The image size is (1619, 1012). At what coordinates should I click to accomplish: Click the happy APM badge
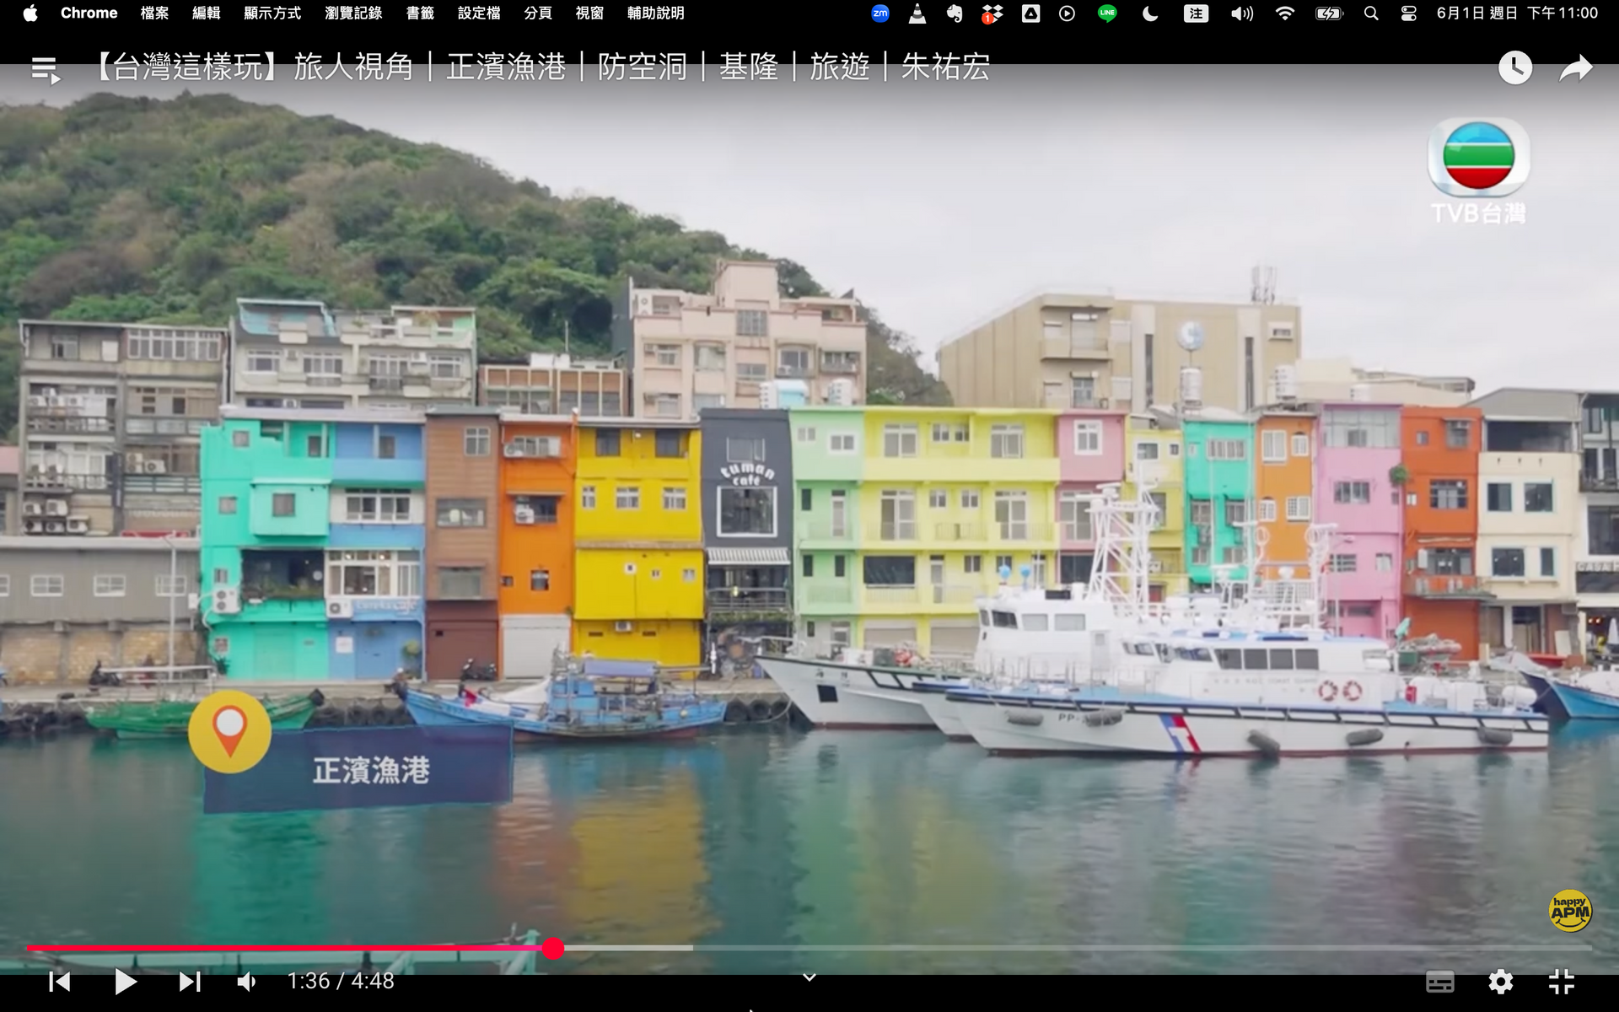[x=1569, y=911]
